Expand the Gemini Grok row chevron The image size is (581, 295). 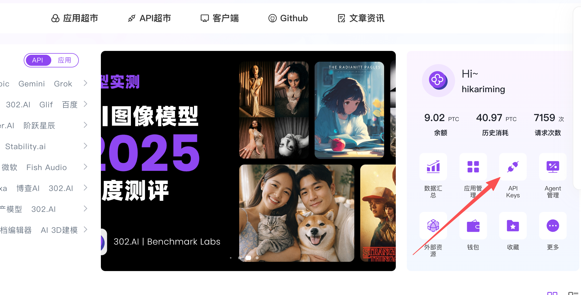85,83
